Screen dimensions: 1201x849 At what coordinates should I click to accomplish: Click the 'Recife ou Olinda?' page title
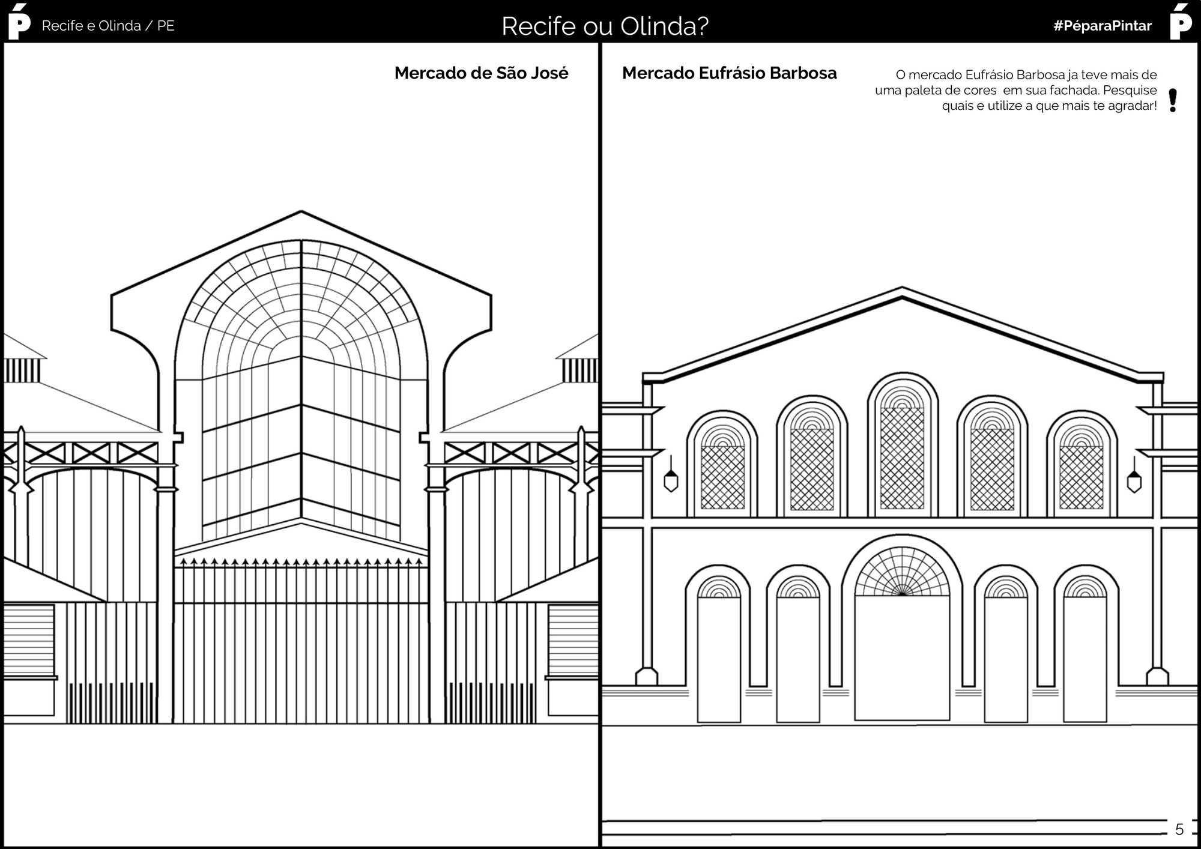pos(605,26)
